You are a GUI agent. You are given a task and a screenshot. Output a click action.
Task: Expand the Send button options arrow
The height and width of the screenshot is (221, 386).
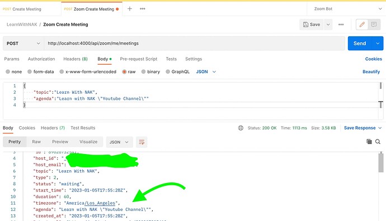[378, 44]
